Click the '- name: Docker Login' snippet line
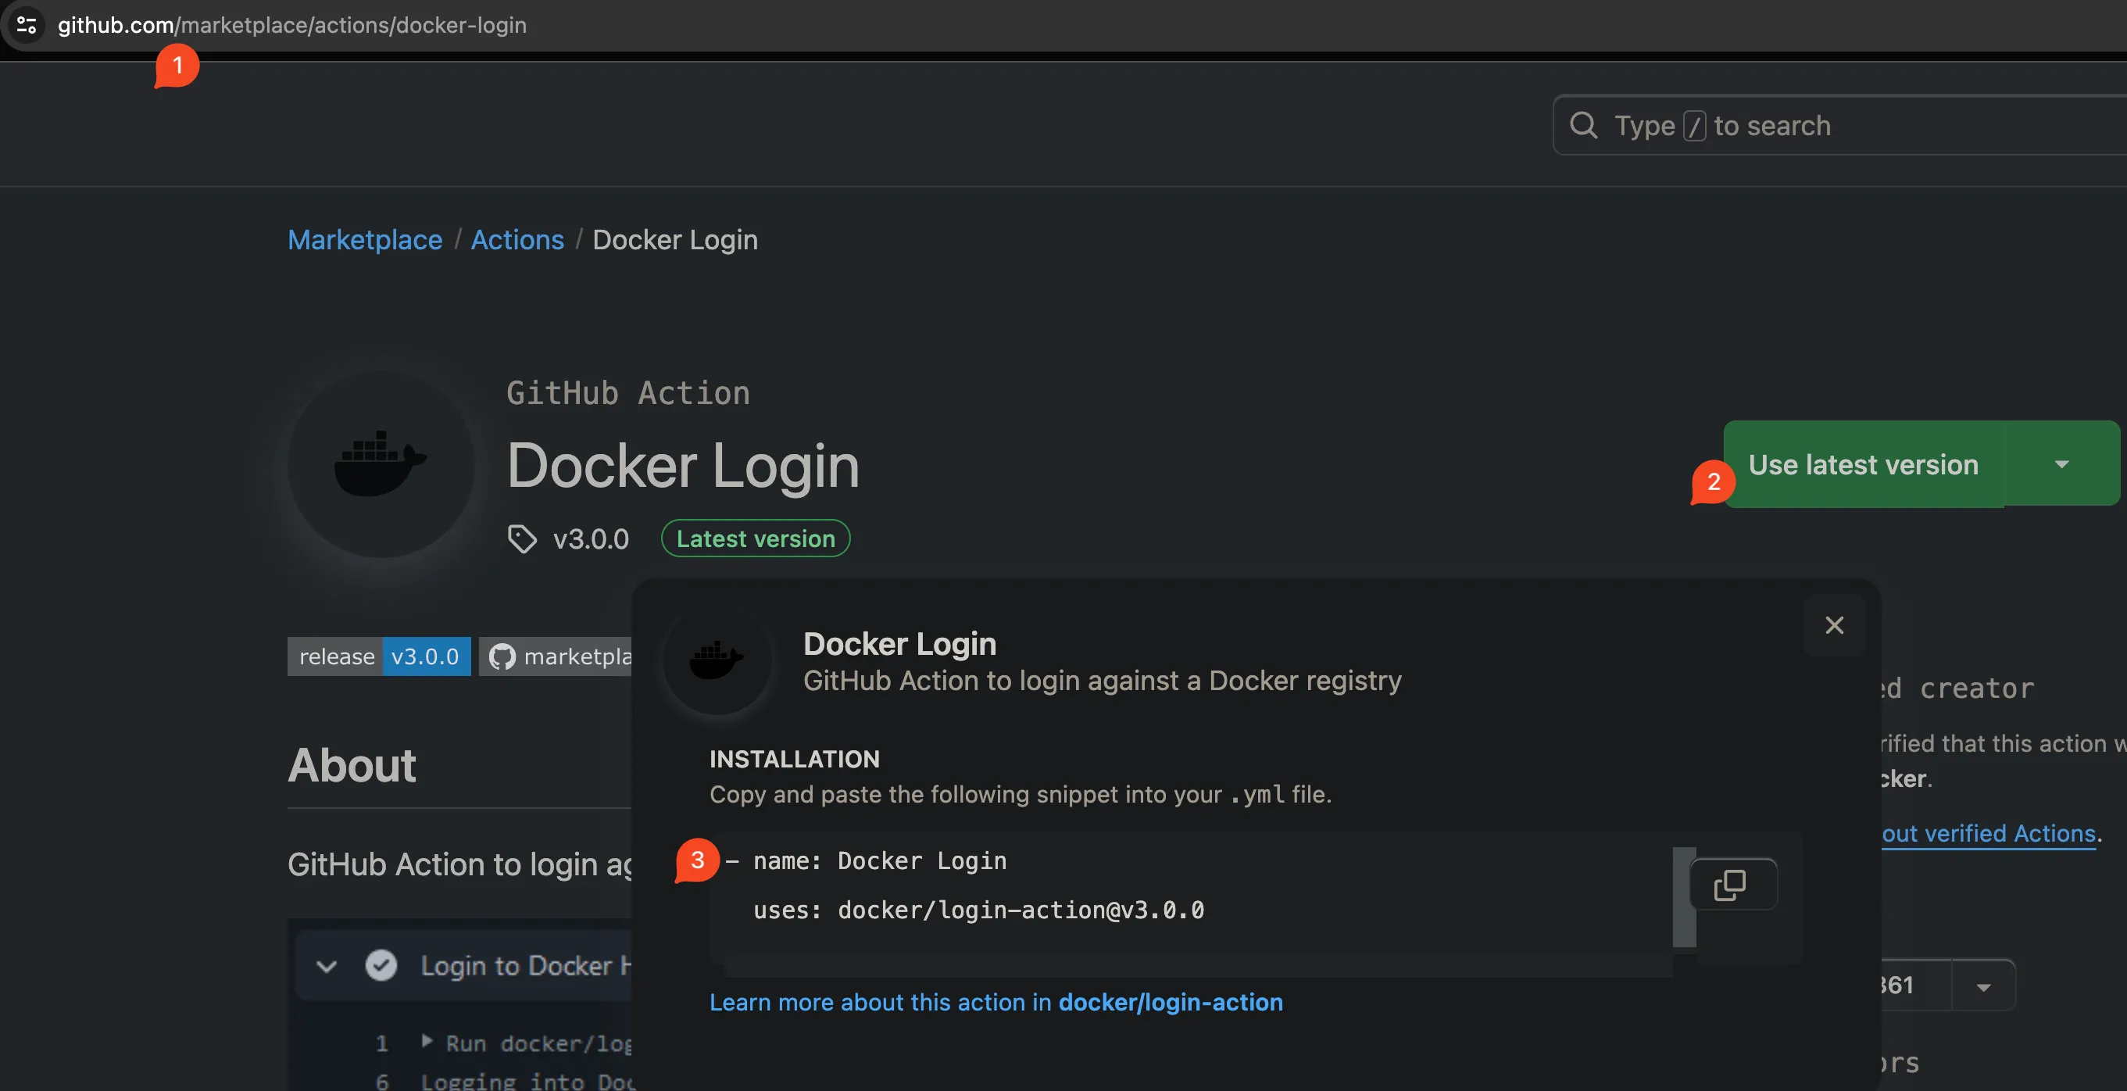Image resolution: width=2127 pixels, height=1091 pixels. pyautogui.click(x=865, y=860)
